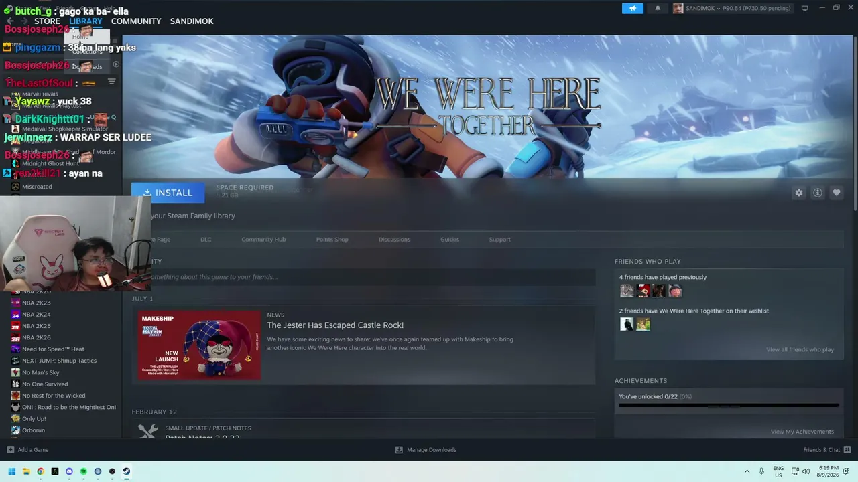Open the SANDIMOK profile menu
Screen dimensions: 858x482
(192, 21)
